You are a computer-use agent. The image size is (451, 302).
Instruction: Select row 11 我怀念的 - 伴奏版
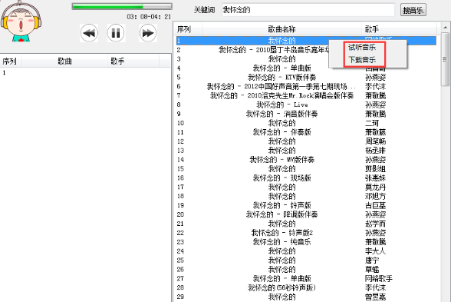(x=306, y=132)
